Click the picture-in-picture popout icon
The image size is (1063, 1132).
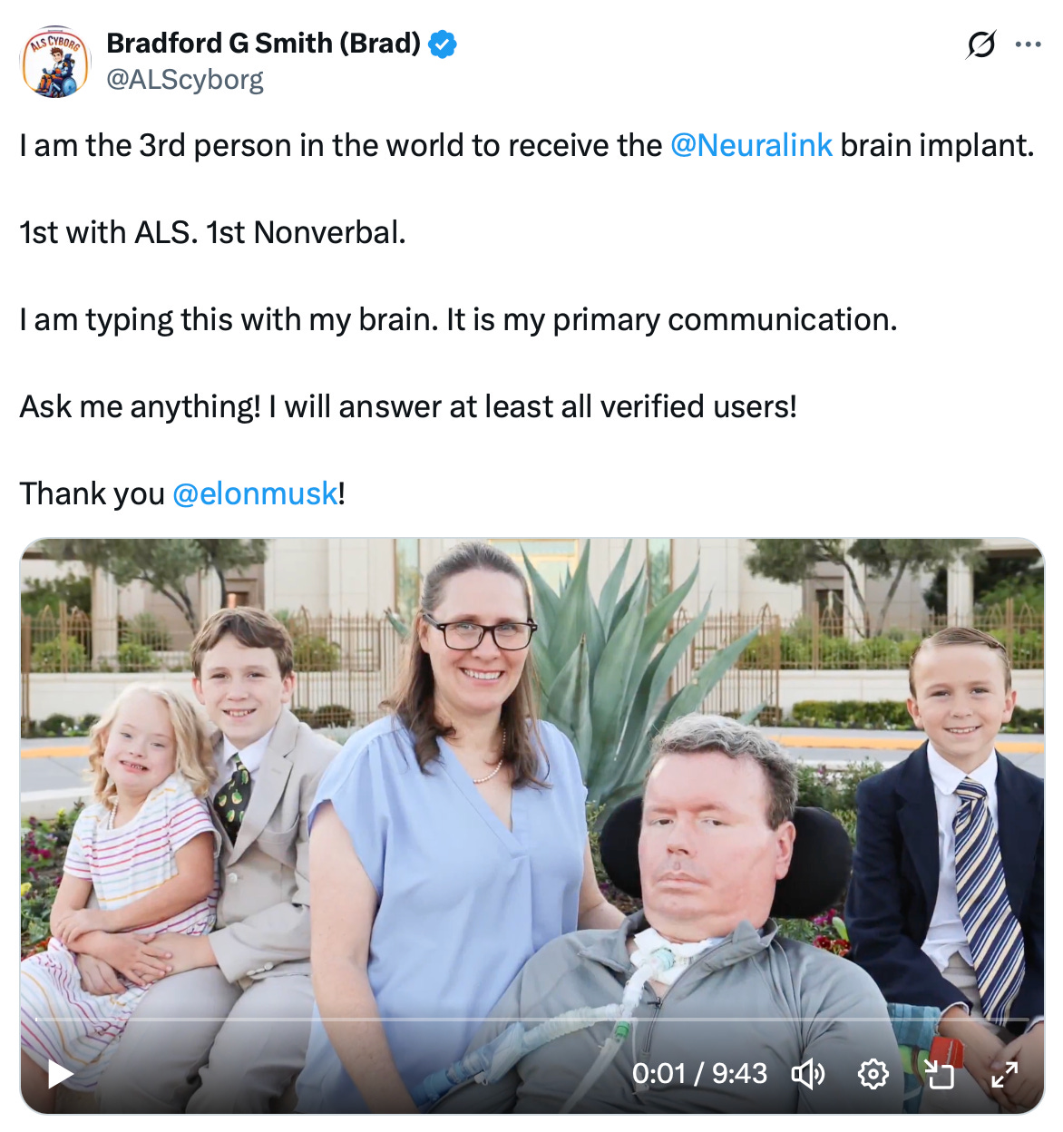click(x=939, y=1075)
